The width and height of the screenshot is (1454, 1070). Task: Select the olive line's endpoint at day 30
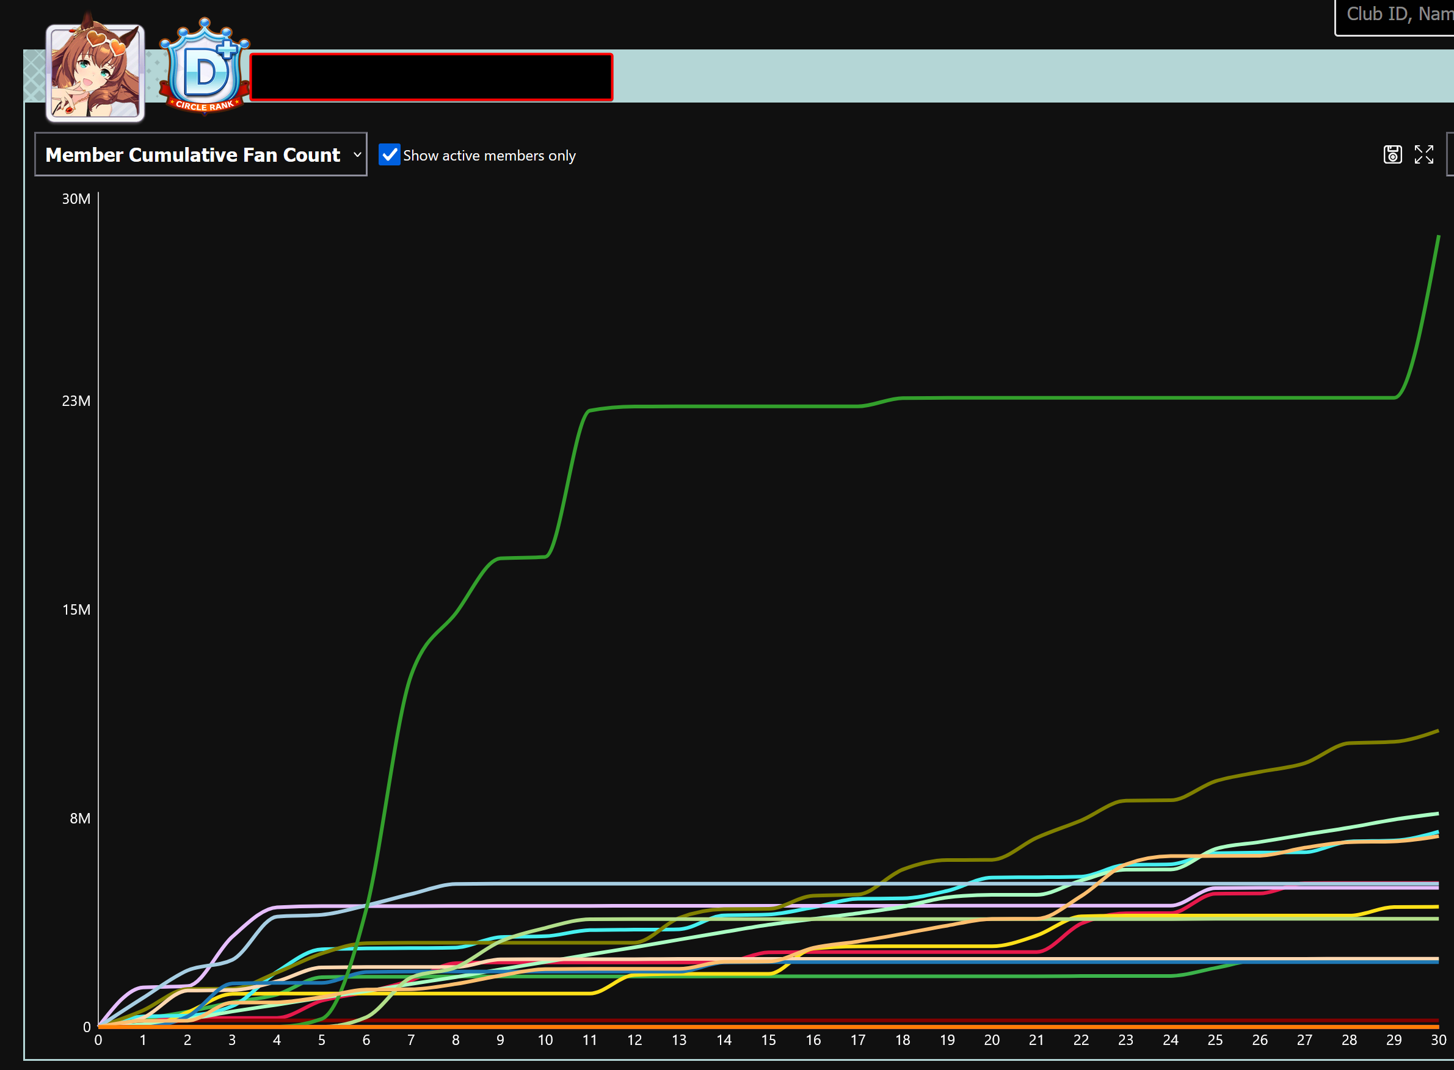click(x=1437, y=731)
